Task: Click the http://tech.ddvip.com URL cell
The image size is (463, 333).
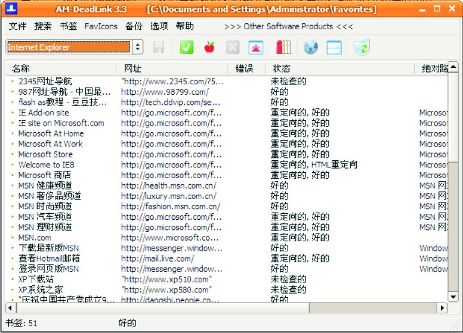Action: point(171,102)
